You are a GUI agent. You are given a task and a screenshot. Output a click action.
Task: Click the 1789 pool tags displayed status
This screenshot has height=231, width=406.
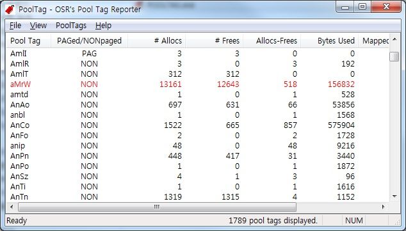(273, 221)
